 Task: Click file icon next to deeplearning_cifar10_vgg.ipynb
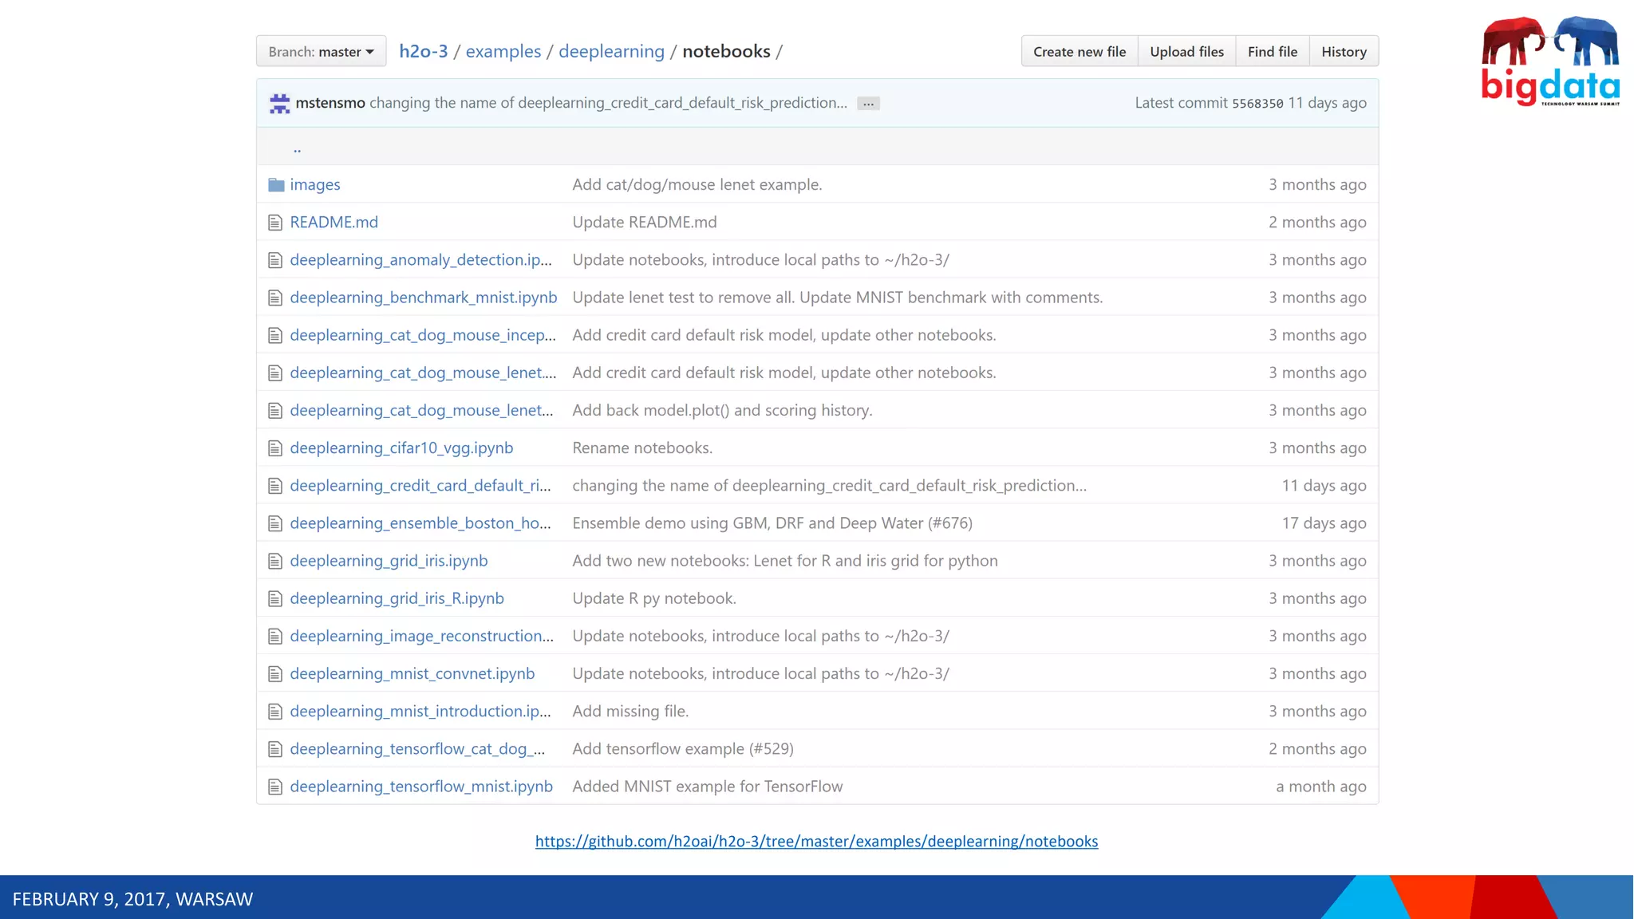pos(275,448)
